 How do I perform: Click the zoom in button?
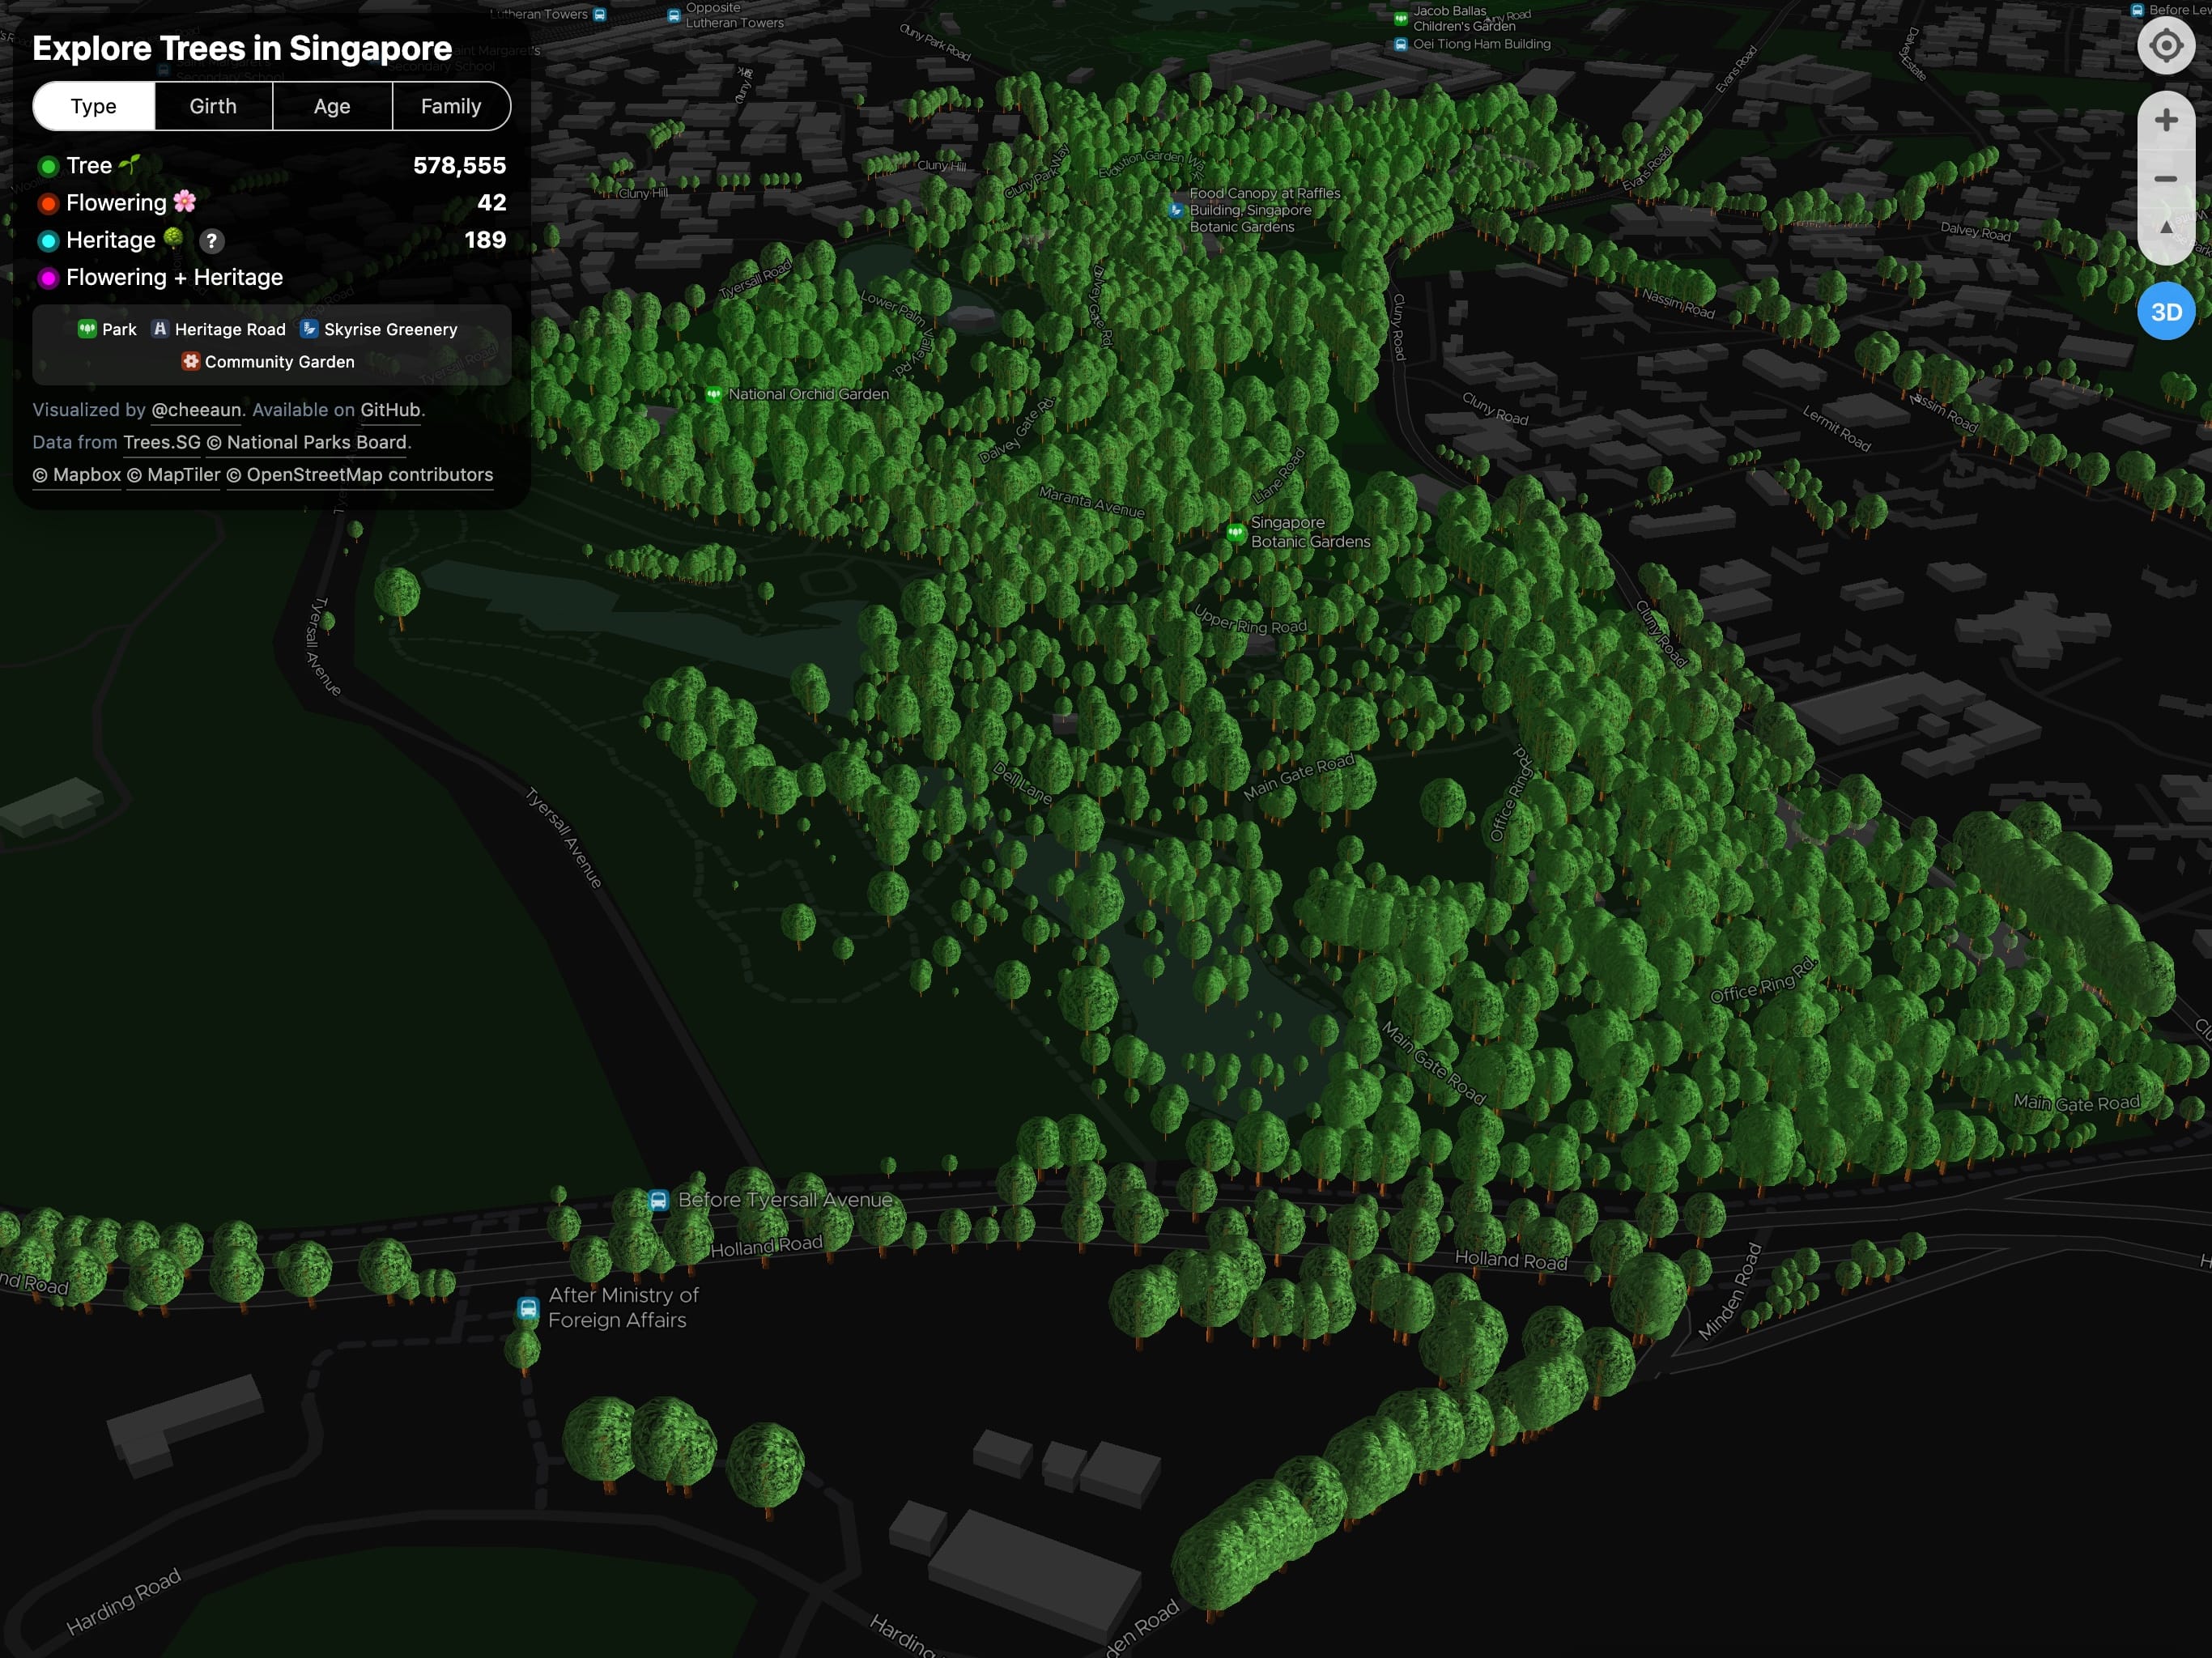tap(2165, 117)
